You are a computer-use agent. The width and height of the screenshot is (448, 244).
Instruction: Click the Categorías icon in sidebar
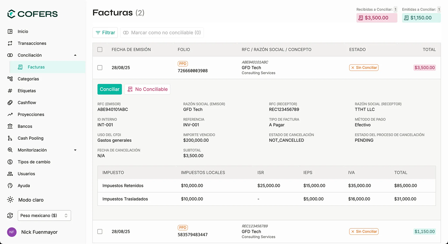(x=10, y=79)
